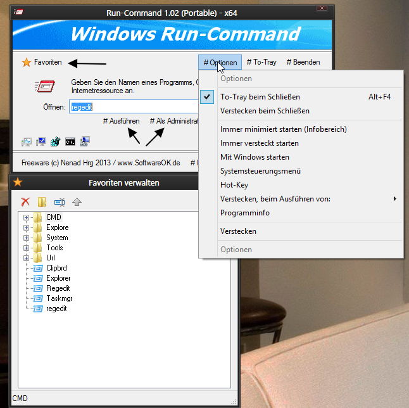Click the star icon in Favoriten verwalten title
This screenshot has height=408, width=409.
pyautogui.click(x=18, y=182)
